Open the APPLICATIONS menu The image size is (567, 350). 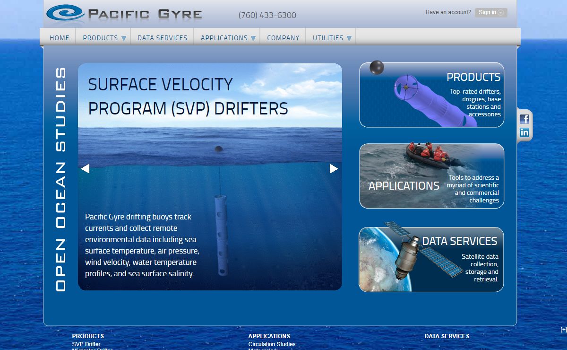[x=224, y=38]
